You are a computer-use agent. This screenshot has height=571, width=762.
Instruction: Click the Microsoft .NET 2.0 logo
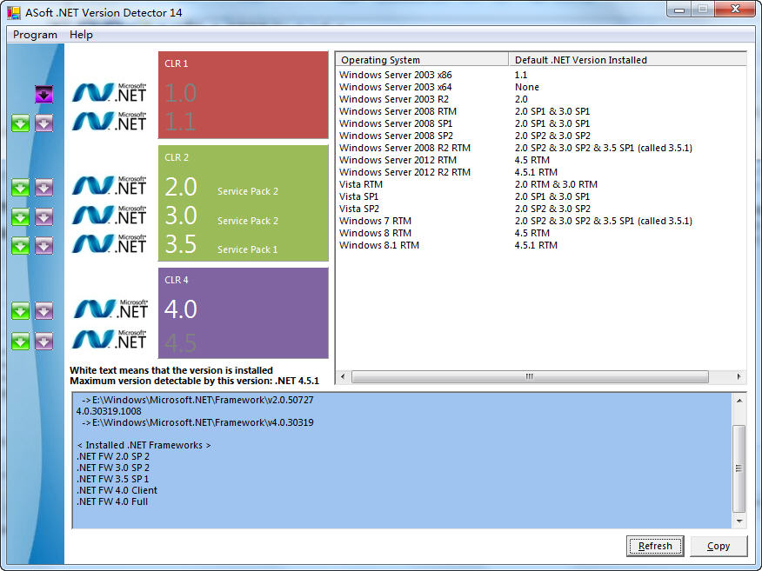point(109,186)
